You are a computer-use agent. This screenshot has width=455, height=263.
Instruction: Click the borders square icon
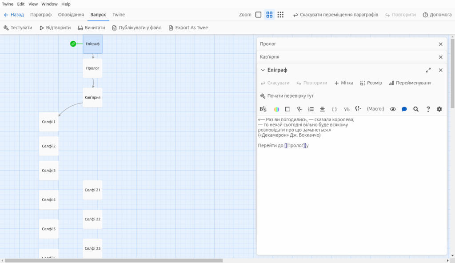(287, 109)
